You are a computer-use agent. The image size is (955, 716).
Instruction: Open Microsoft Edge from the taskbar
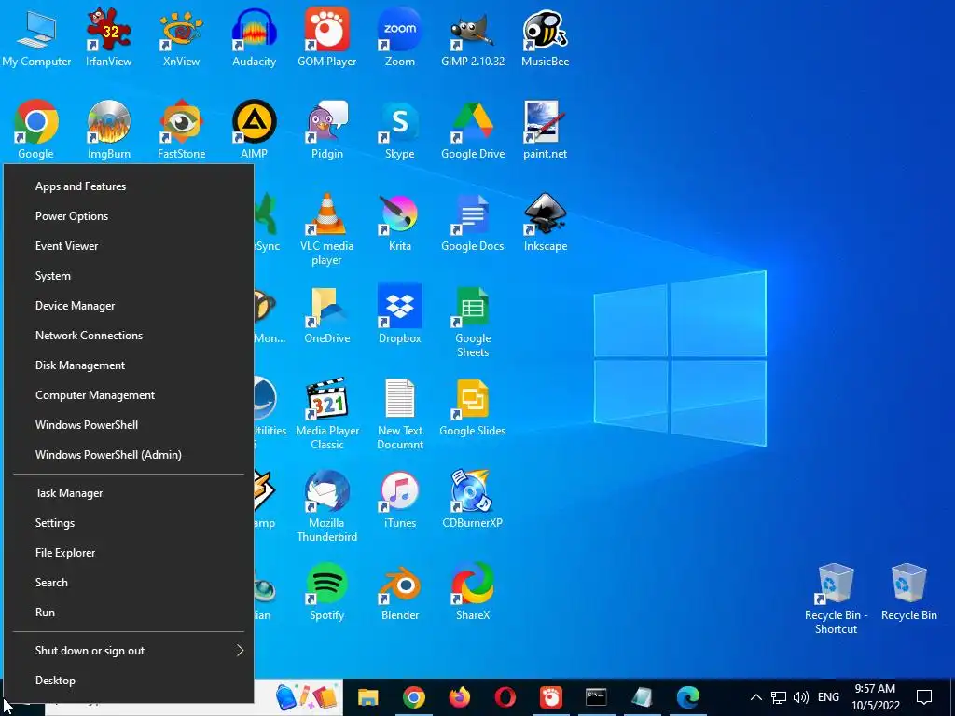pyautogui.click(x=688, y=697)
